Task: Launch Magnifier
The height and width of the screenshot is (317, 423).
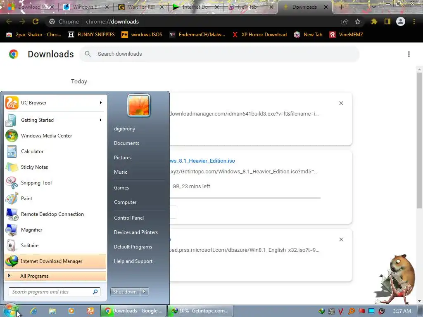Action: pos(55,229)
